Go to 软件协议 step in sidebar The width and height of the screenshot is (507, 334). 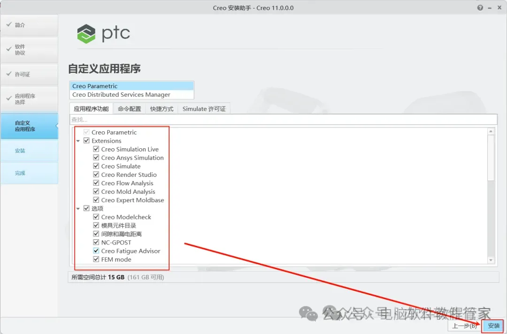tap(30, 49)
